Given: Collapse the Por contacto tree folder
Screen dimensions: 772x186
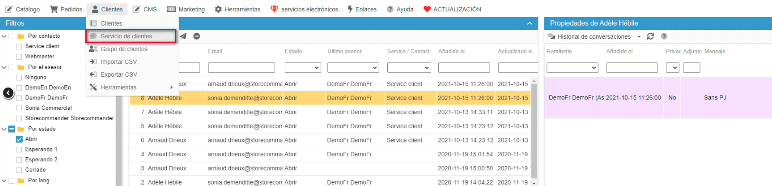Looking at the screenshot, I should coord(4,36).
